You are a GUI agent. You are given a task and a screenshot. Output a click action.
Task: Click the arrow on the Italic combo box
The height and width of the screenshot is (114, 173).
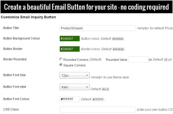tap(87, 87)
